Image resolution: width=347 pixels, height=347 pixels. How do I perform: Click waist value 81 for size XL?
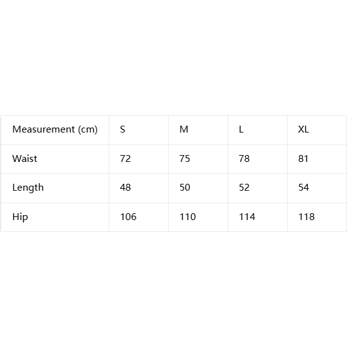tap(317, 159)
